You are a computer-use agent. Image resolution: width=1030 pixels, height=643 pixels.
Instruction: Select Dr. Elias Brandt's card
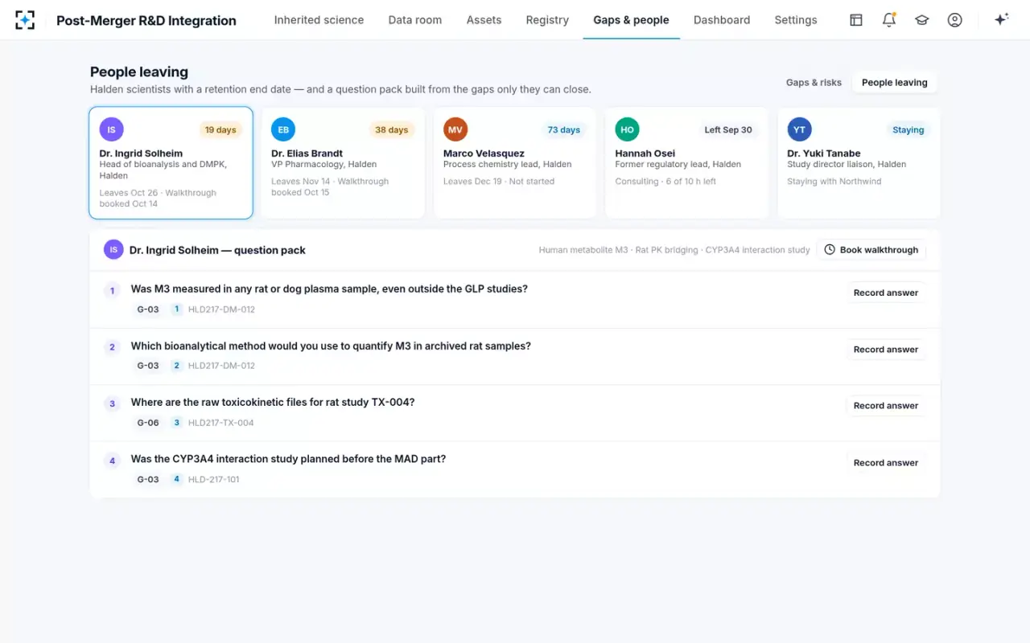click(x=343, y=163)
